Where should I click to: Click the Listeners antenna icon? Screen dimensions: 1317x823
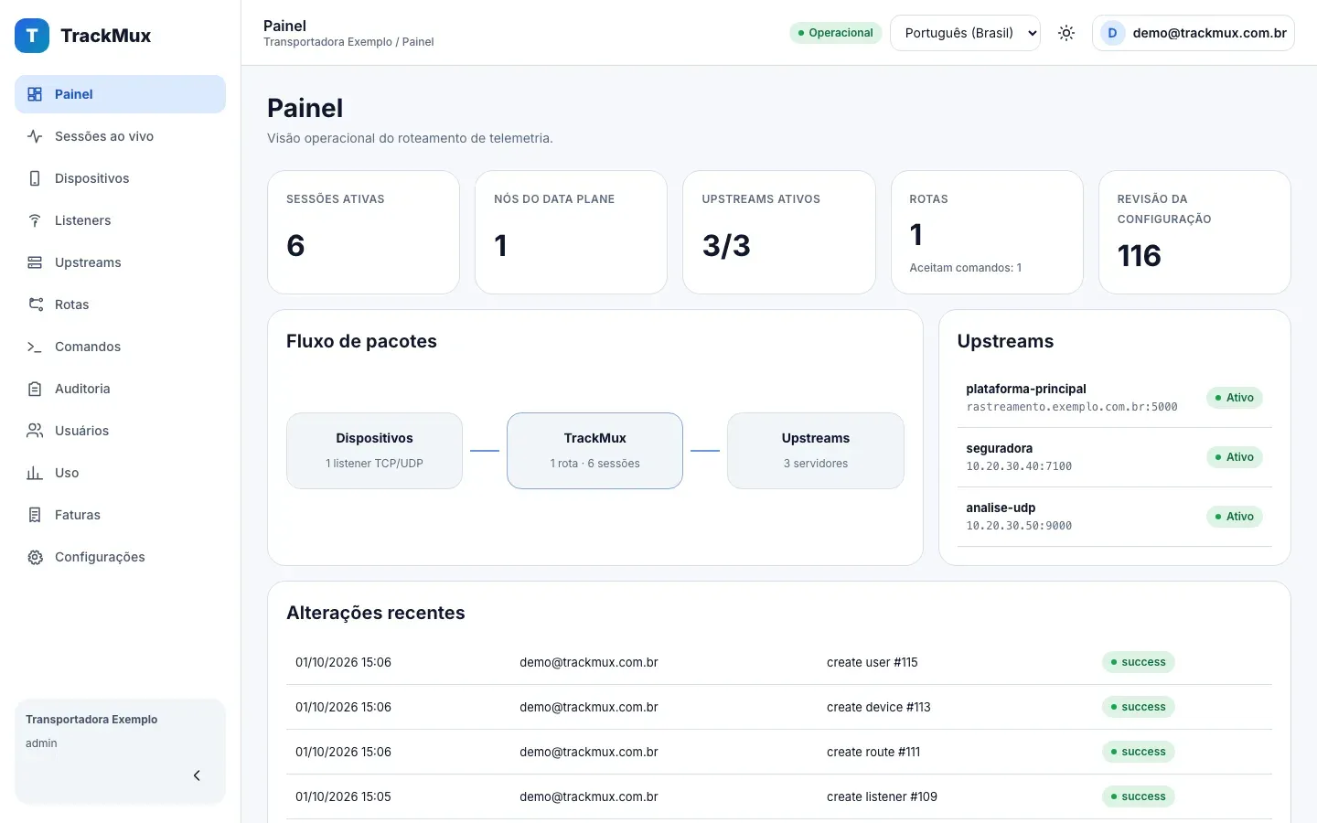(35, 220)
